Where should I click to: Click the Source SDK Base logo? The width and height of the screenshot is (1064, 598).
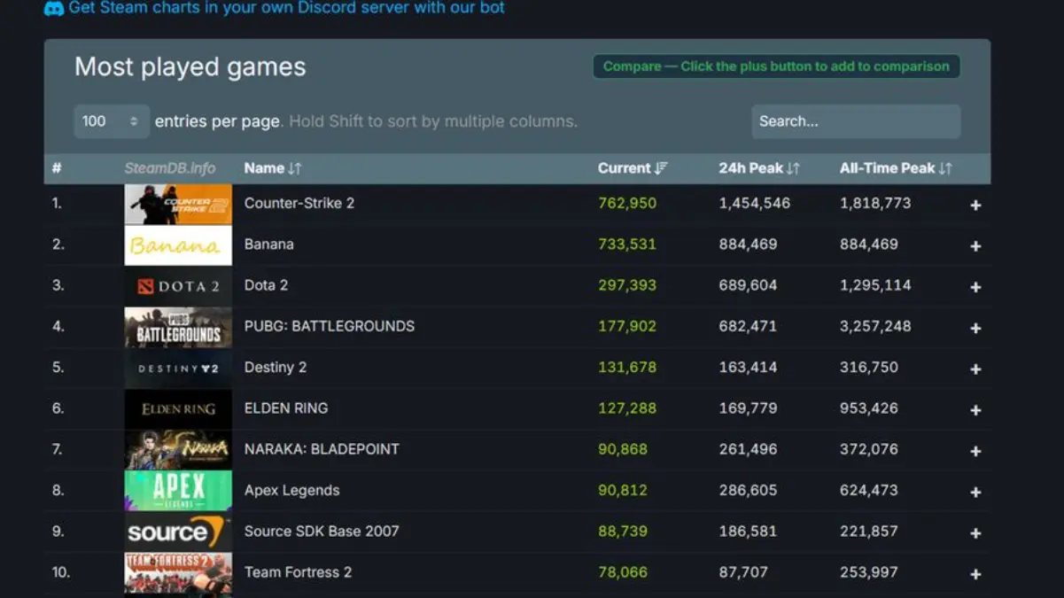[177, 531]
